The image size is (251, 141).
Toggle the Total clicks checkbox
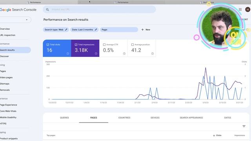(48, 45)
